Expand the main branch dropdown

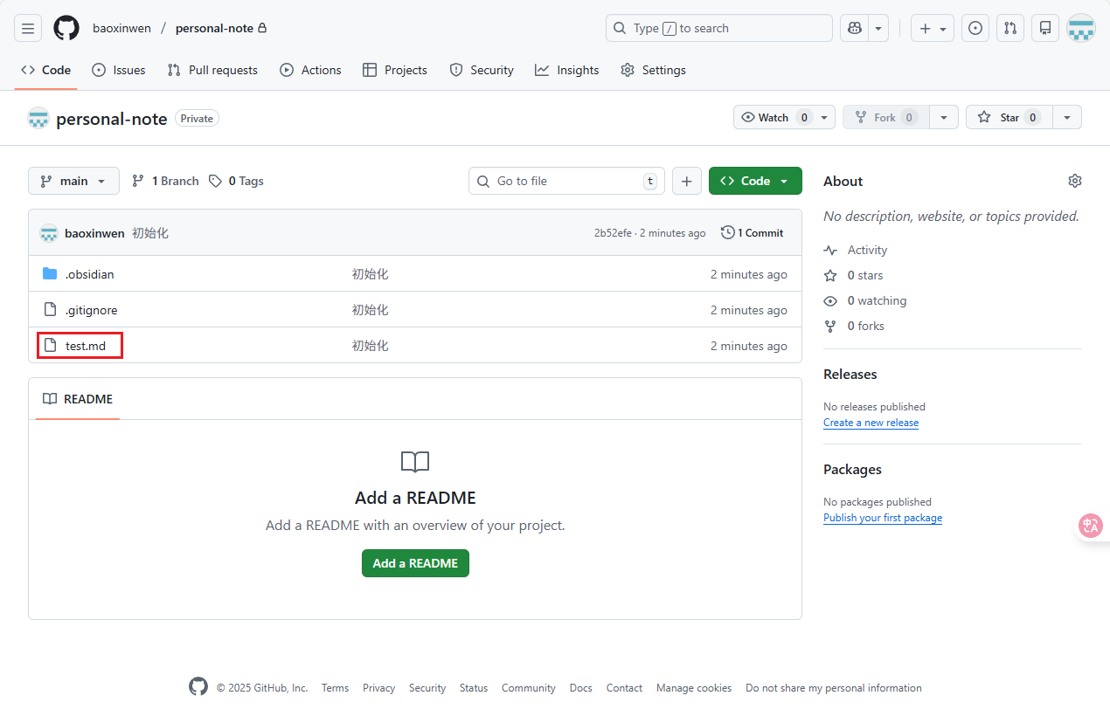[73, 181]
